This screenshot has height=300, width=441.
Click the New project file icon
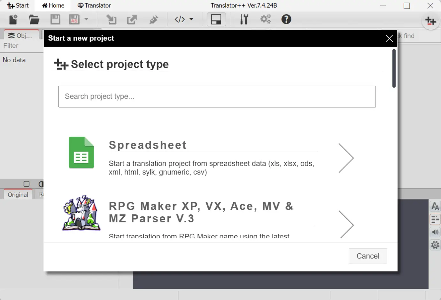(13, 20)
